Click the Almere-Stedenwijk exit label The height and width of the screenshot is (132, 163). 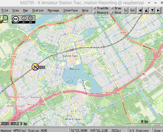[x=36, y=104]
